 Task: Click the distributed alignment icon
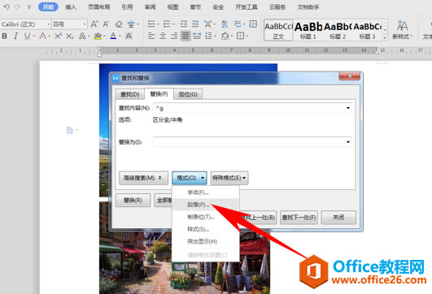click(x=197, y=36)
